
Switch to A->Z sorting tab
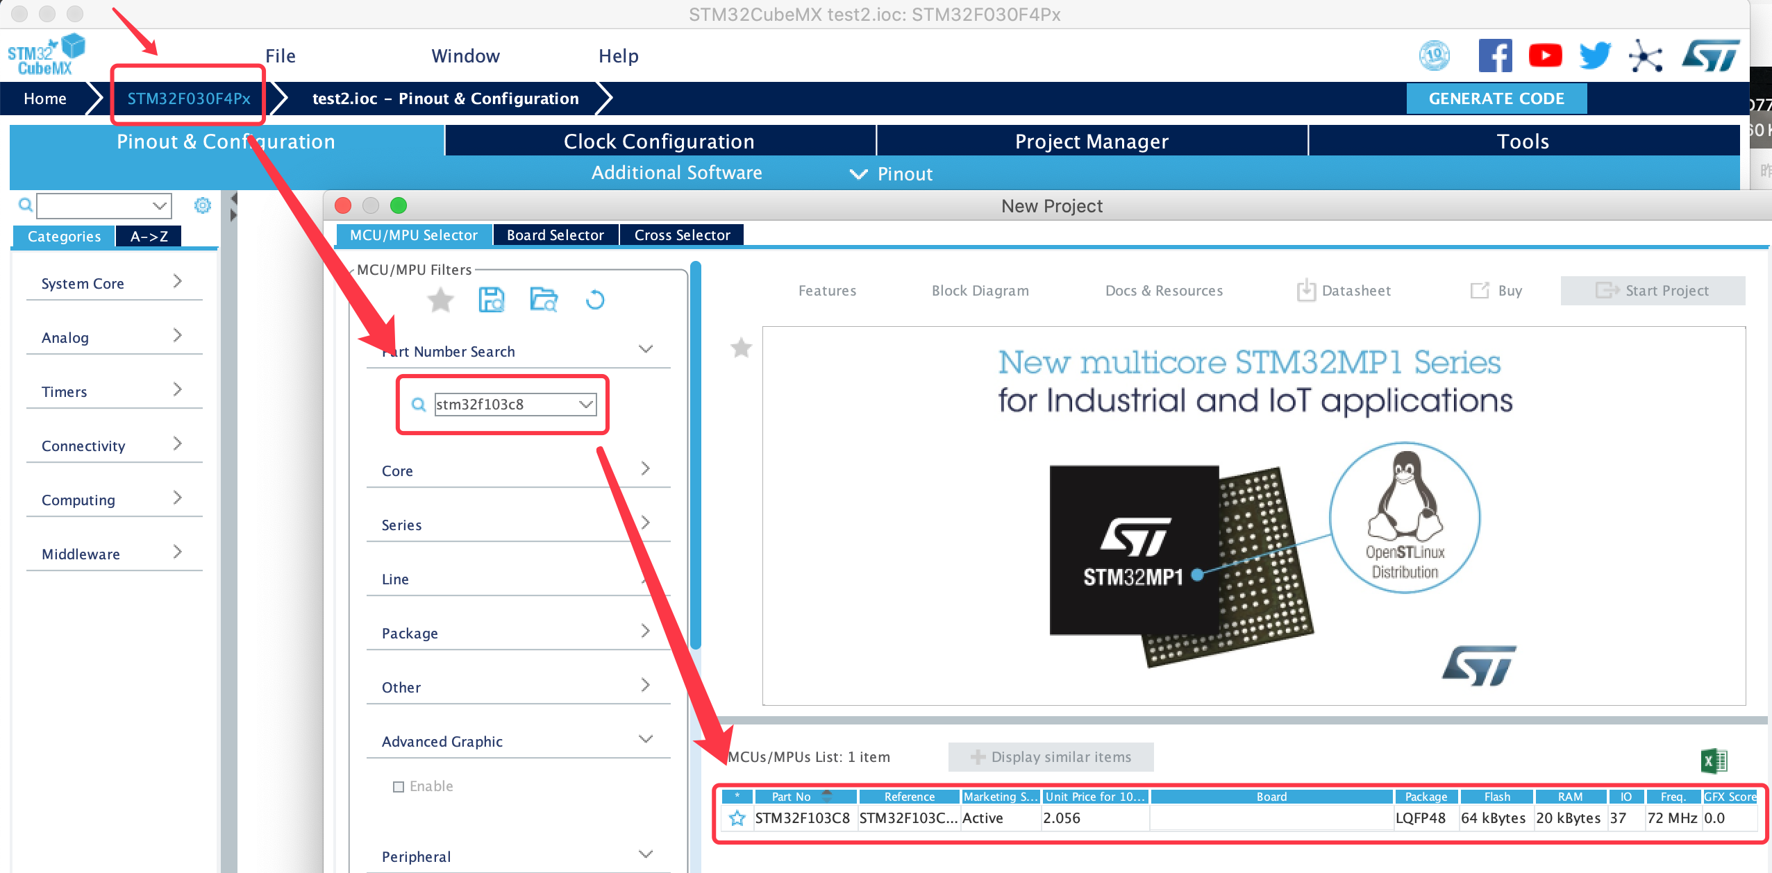point(149,237)
